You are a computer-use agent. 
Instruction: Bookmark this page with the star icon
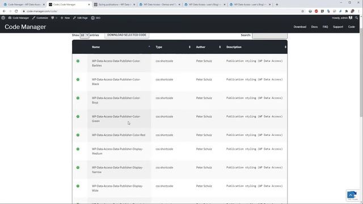(302, 11)
